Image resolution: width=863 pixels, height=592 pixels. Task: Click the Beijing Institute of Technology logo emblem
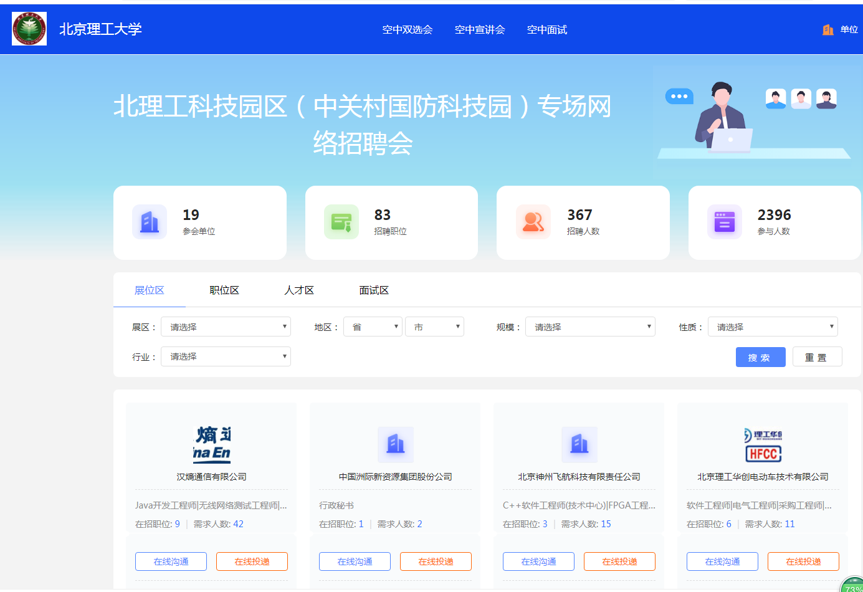29,29
